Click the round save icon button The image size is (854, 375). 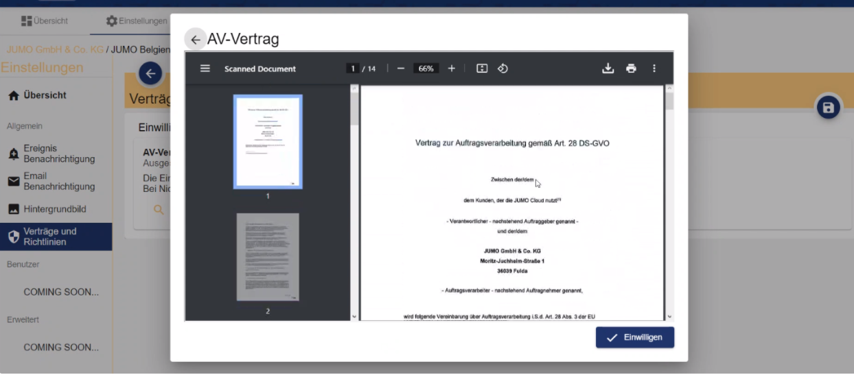click(828, 108)
